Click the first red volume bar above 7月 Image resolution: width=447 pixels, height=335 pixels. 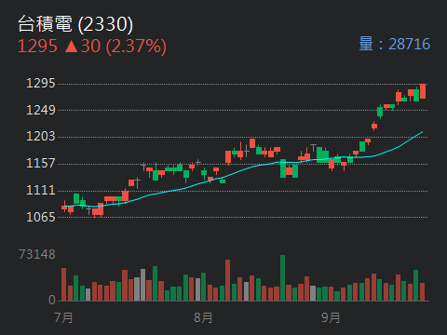(x=63, y=285)
